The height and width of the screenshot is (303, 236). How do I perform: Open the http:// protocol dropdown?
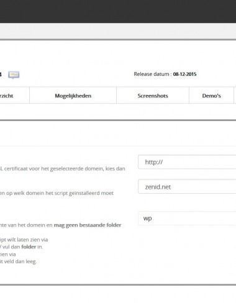point(187,162)
